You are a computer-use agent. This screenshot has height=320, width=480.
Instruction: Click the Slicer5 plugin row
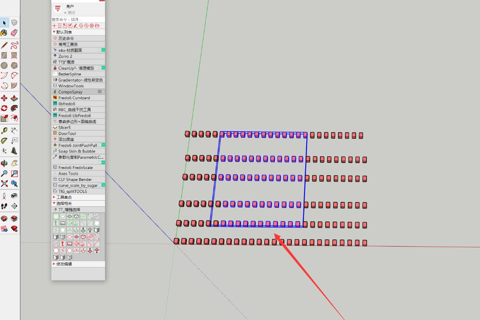pos(78,127)
